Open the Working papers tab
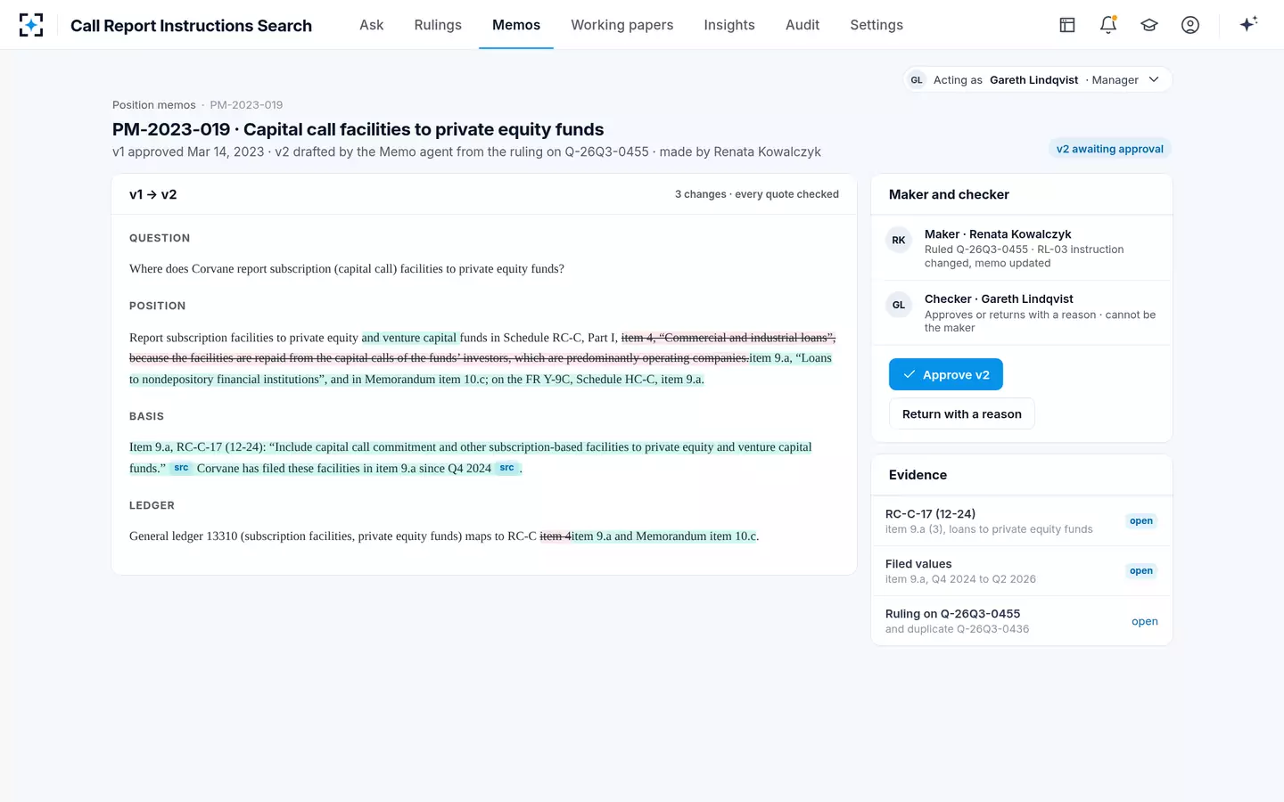The width and height of the screenshot is (1284, 802). [622, 25]
